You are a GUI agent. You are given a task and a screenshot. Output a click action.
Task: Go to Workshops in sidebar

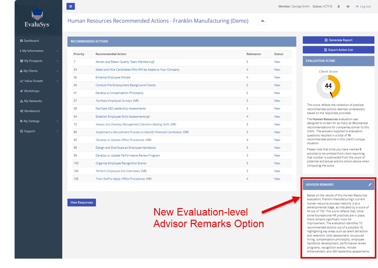tap(31, 91)
